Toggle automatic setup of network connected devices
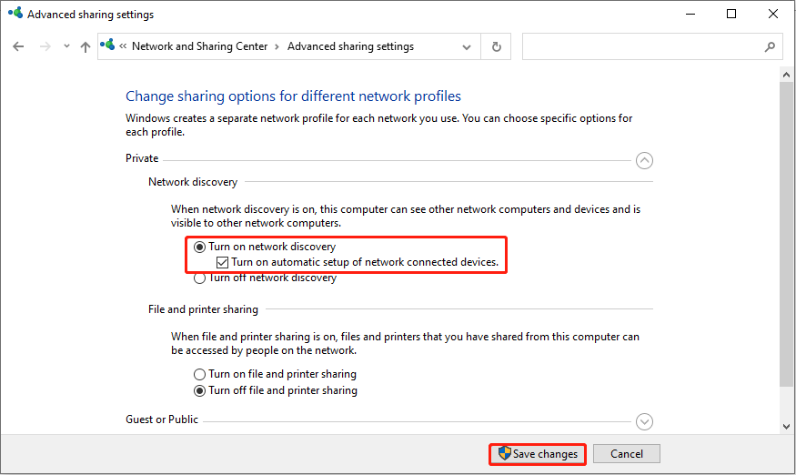Screen dimensions: 796x475 pos(222,262)
